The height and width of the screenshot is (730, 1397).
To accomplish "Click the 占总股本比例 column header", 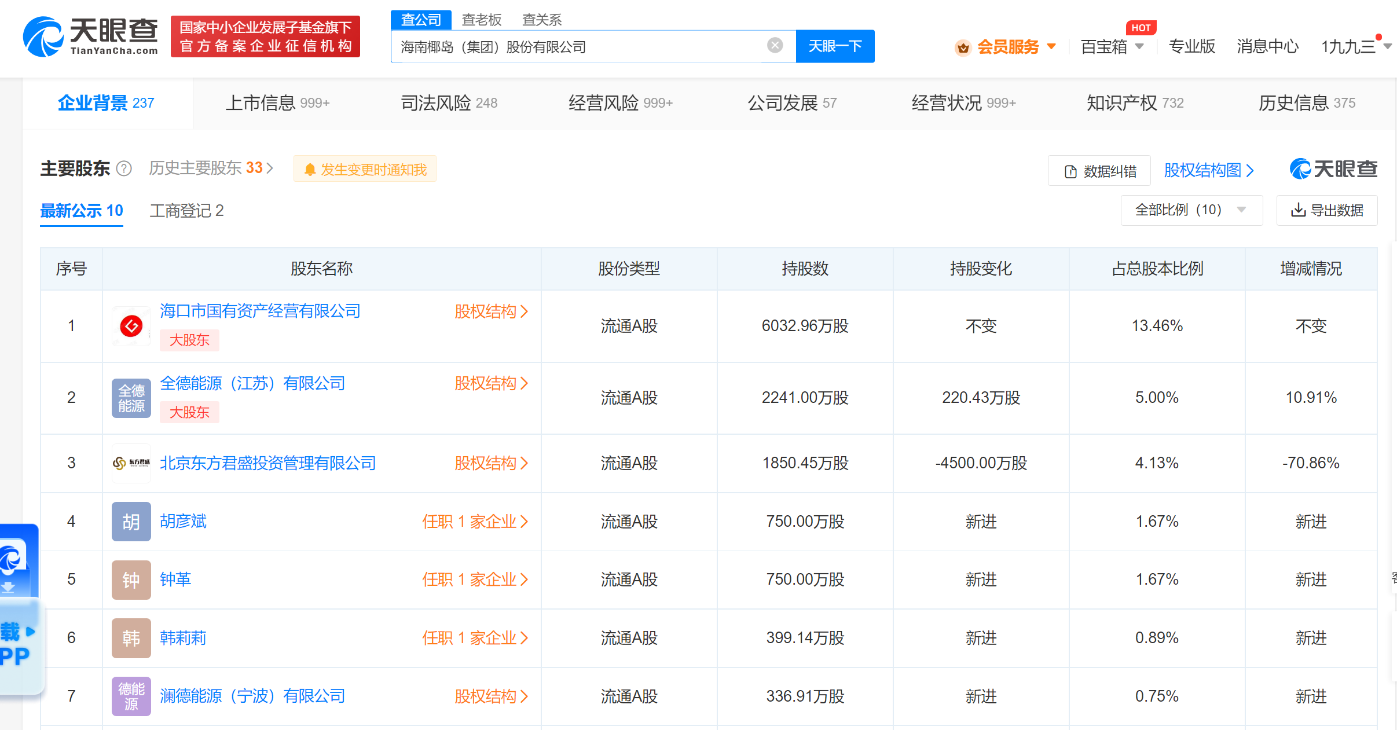I will coord(1157,269).
